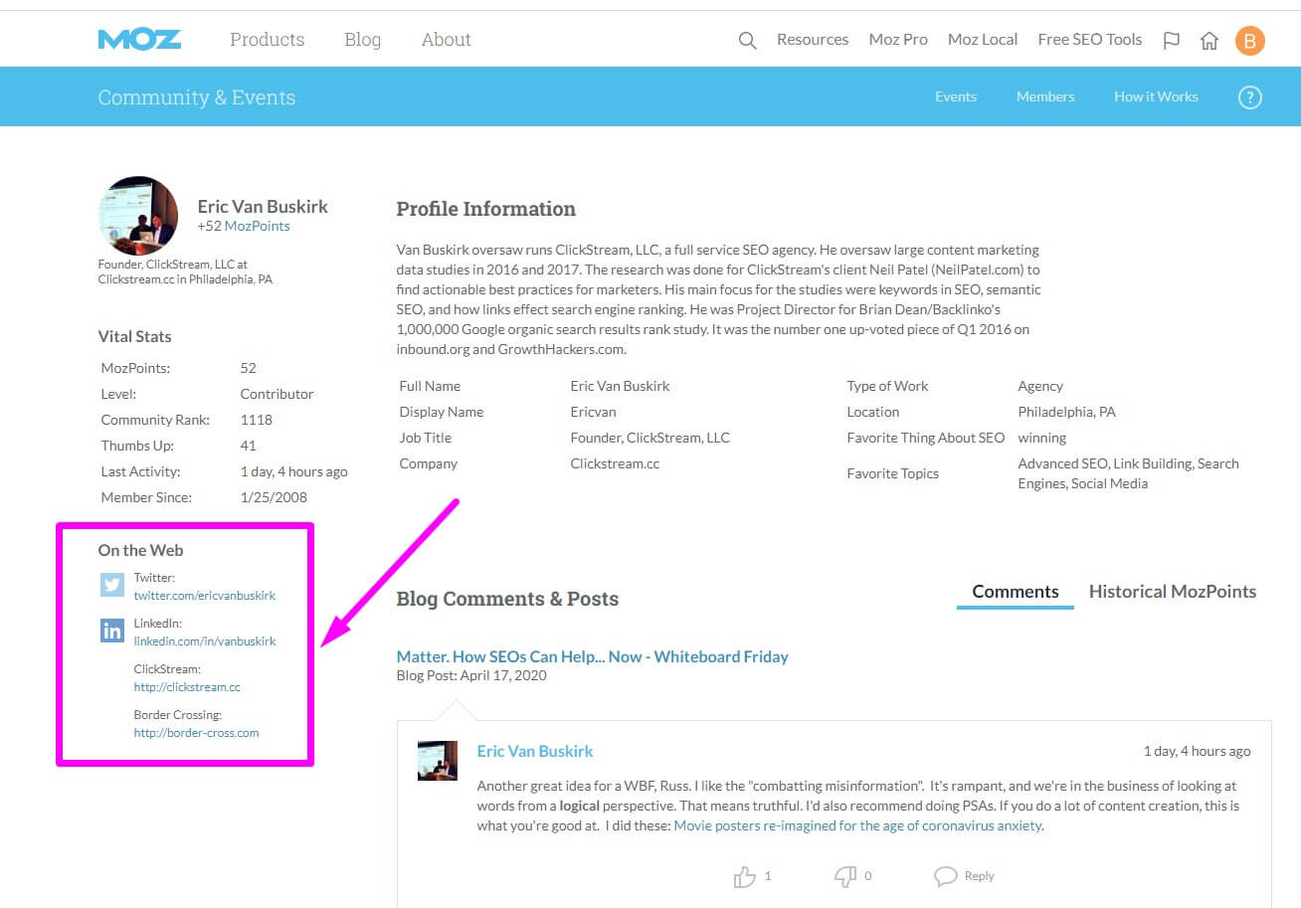Give thumbs down on the comment

845,876
